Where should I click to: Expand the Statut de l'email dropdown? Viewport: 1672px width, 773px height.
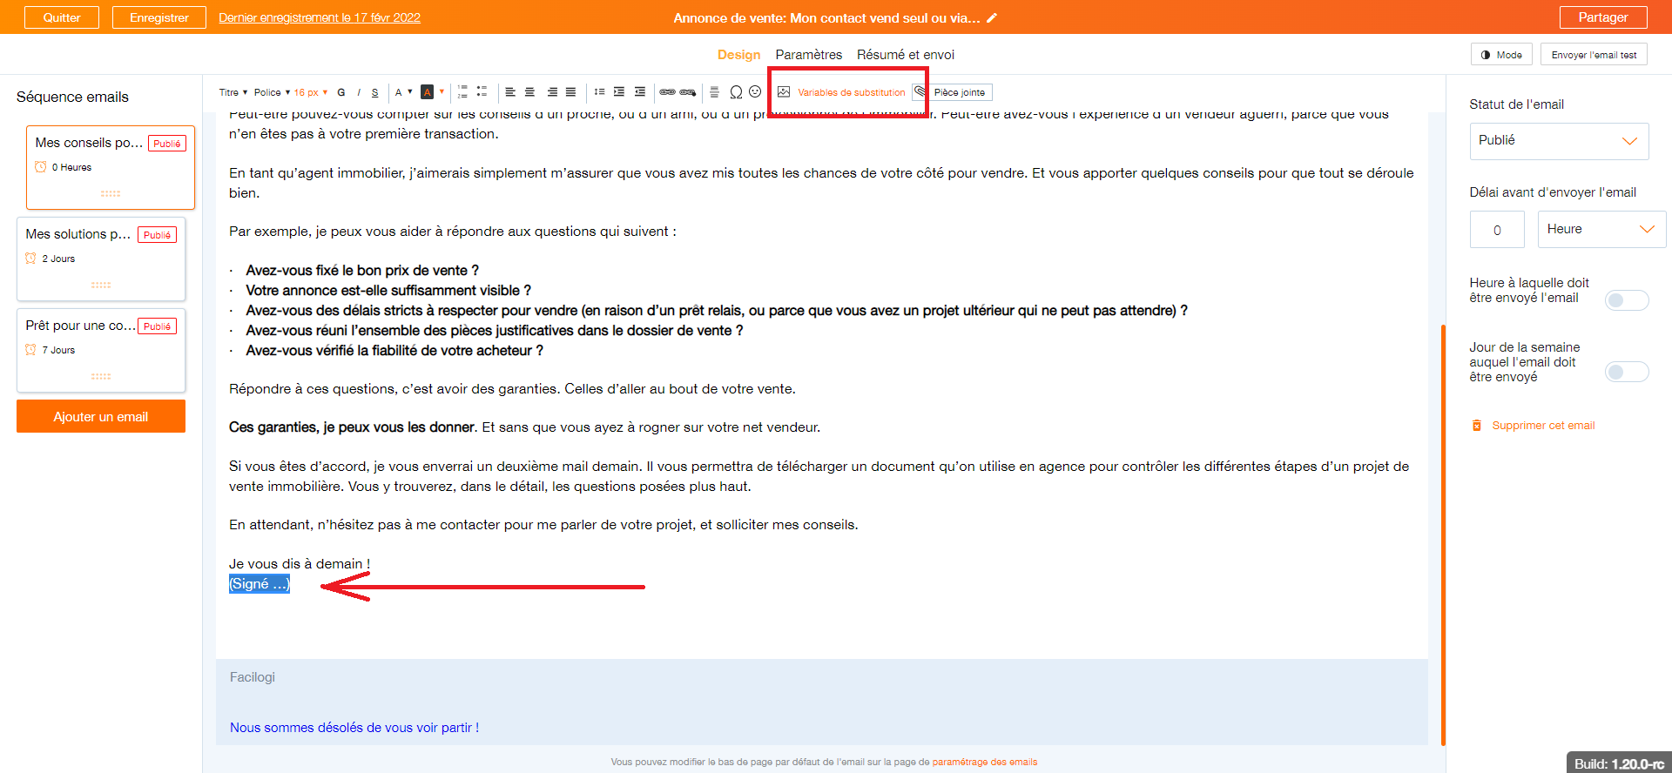(1559, 141)
